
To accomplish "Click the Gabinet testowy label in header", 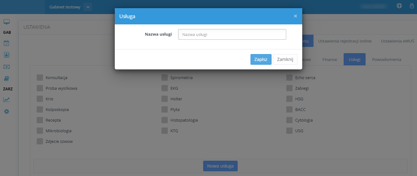I will (x=65, y=7).
